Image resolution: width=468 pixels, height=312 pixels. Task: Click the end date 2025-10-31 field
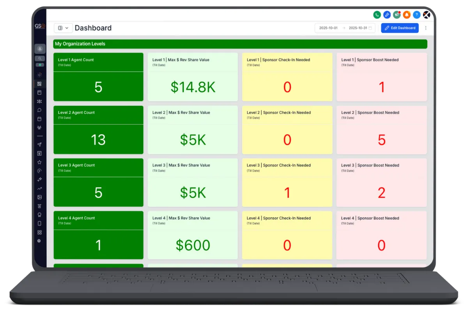click(x=358, y=28)
